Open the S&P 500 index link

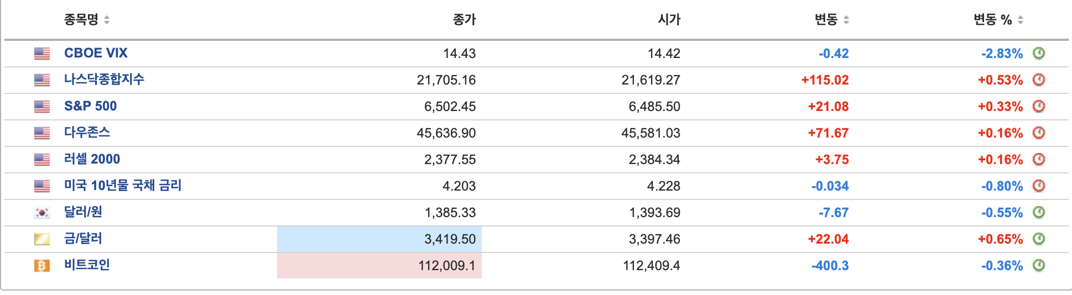click(90, 106)
